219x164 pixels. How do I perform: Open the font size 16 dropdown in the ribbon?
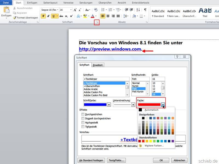coord(71,10)
